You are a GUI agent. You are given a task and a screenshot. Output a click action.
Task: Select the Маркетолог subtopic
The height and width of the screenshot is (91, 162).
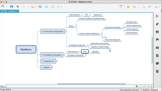point(98,15)
